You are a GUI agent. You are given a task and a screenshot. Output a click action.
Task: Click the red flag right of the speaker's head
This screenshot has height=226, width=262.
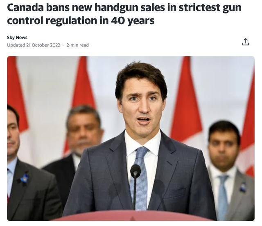[185, 100]
